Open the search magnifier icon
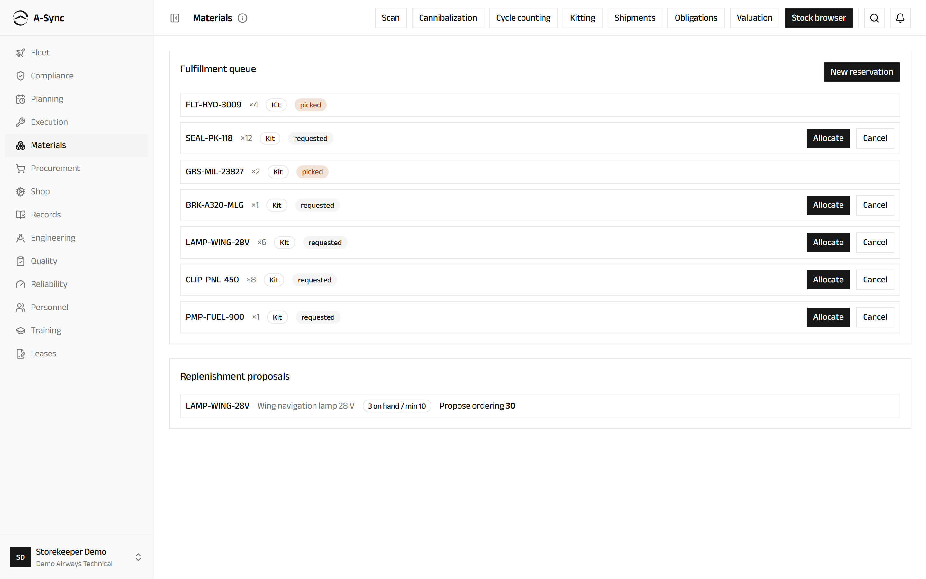926x579 pixels. (874, 18)
